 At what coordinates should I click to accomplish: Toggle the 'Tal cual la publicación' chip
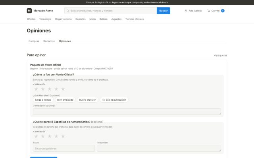pyautogui.click(x=114, y=100)
